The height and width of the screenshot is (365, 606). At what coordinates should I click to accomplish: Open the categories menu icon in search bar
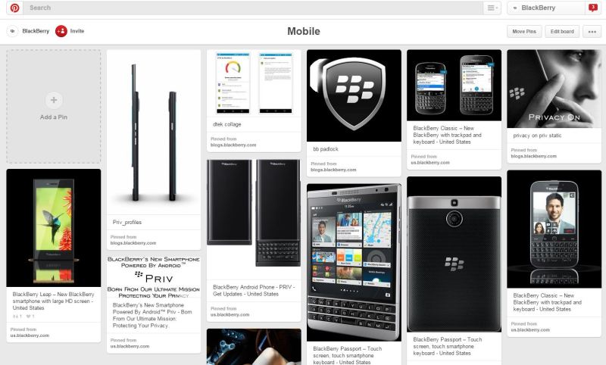click(492, 8)
